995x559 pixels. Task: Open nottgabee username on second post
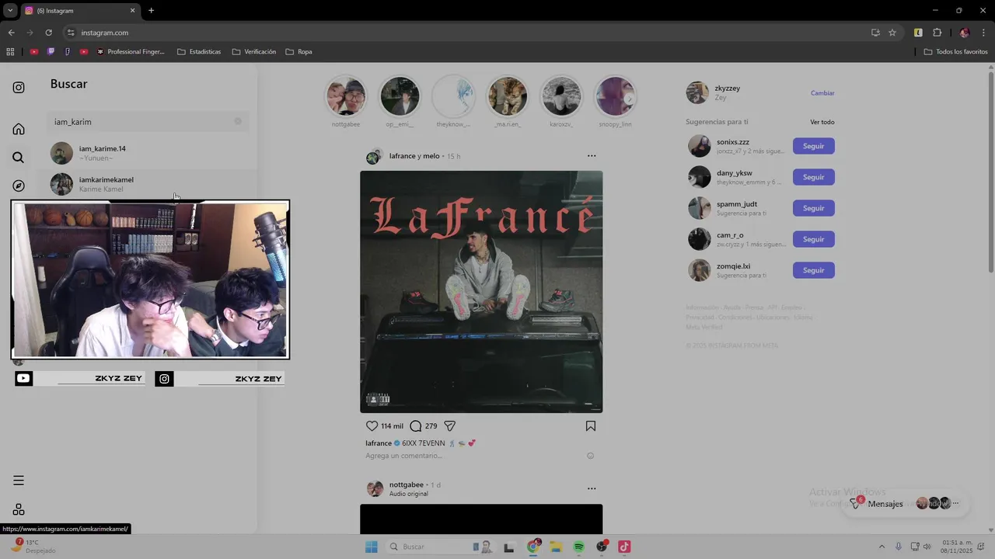point(407,484)
